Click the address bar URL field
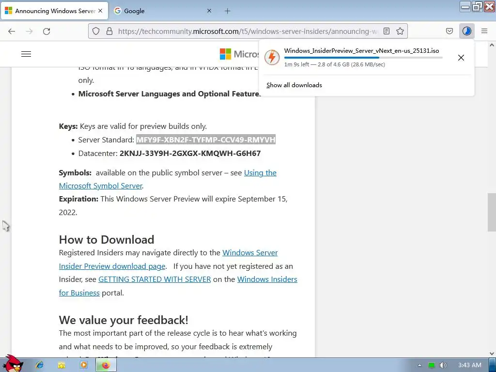Screen dimensions: 496x372 (248, 31)
